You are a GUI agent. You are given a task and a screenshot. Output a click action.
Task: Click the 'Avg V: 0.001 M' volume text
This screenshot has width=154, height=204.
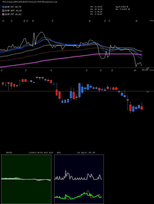coord(122,7)
